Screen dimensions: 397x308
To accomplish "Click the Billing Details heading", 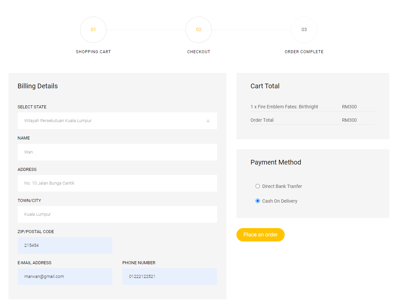I will 37,86.
